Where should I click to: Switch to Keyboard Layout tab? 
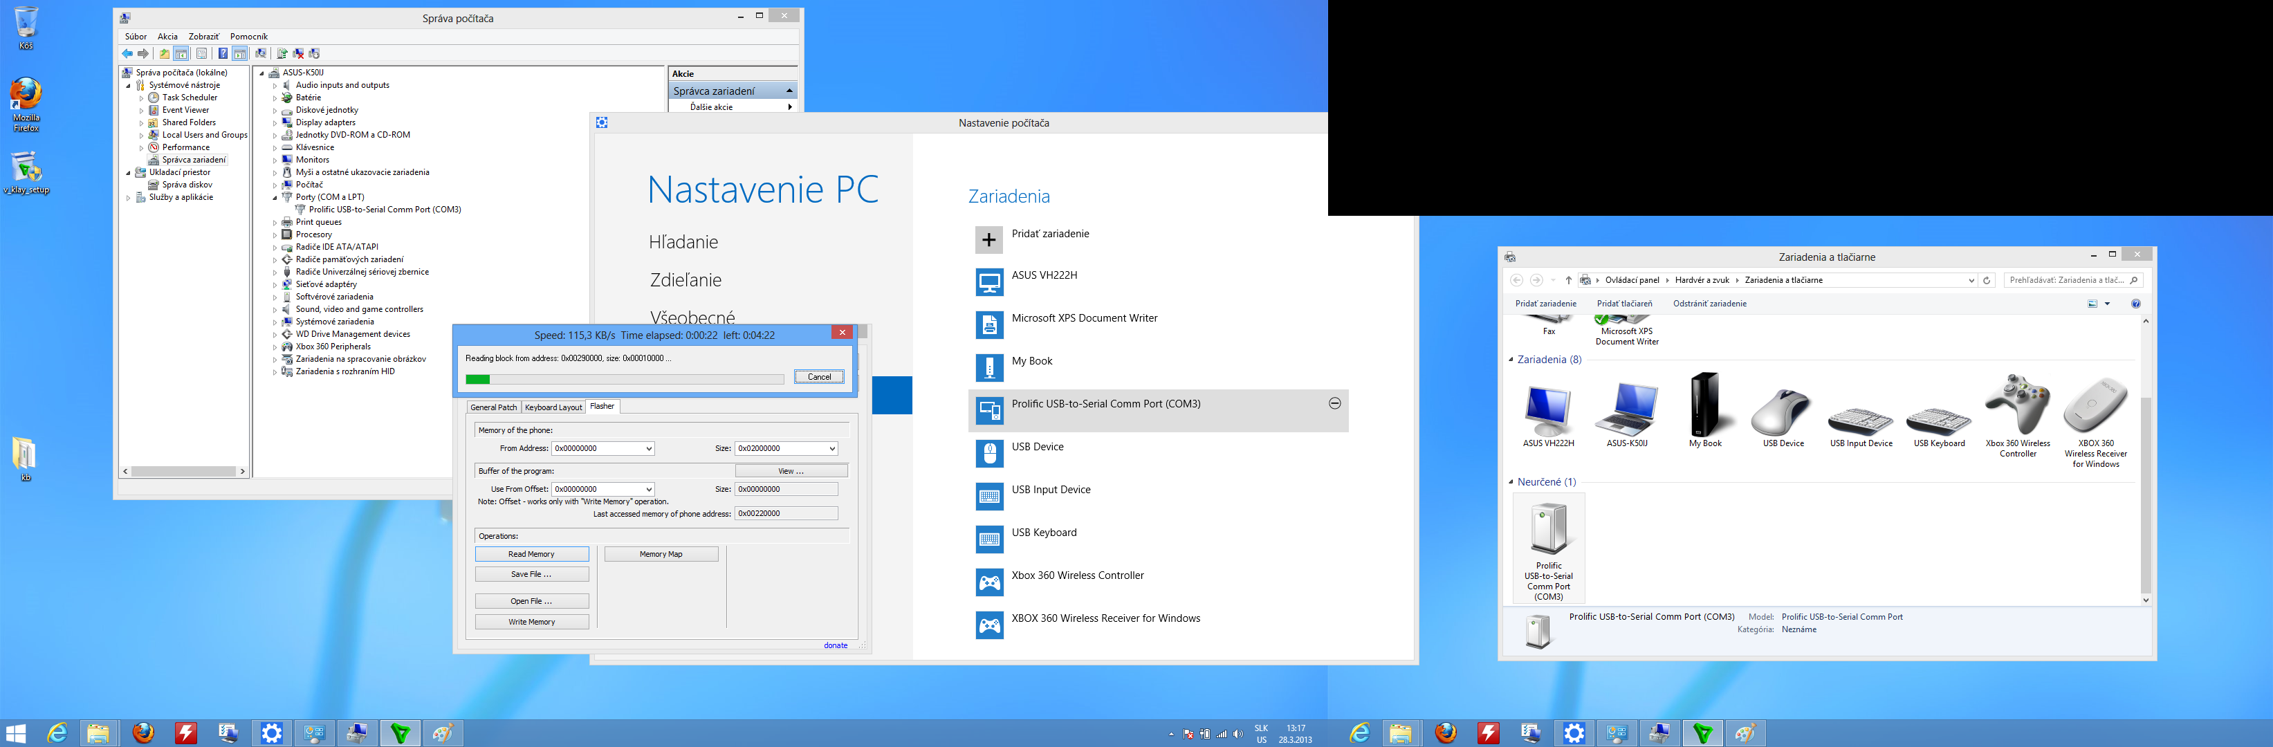(x=553, y=407)
